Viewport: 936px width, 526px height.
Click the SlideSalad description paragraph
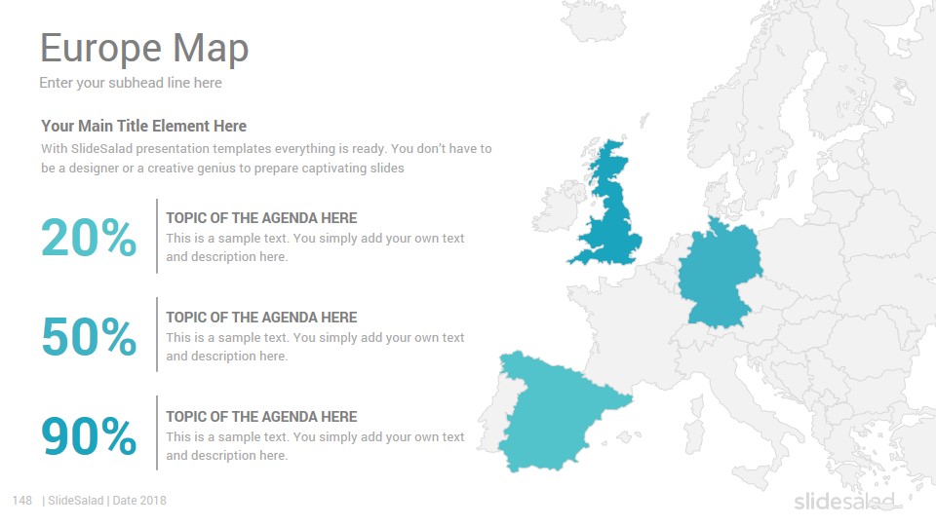[266, 158]
